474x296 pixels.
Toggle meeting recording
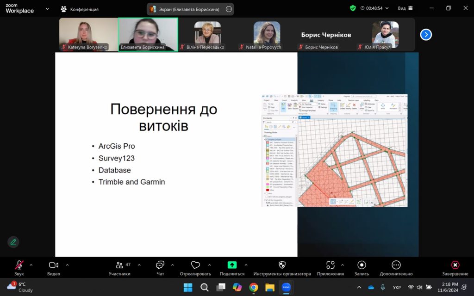(362, 265)
